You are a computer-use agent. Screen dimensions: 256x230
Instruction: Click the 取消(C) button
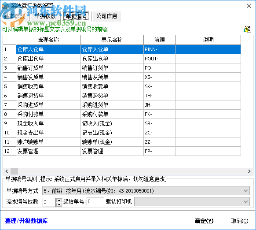[240, 221]
